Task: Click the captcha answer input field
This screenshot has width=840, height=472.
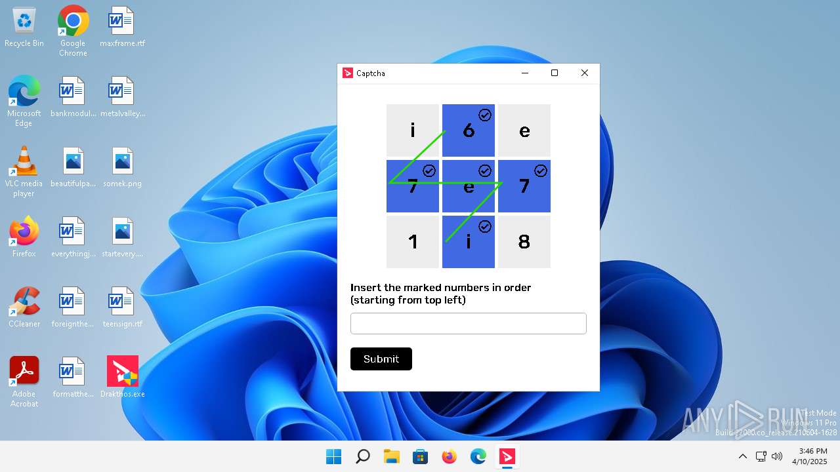Action: coord(469,323)
